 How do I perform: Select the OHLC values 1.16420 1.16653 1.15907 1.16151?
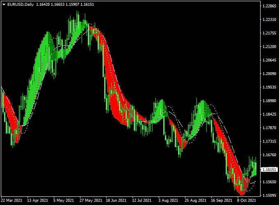pyautogui.click(x=65, y=5)
